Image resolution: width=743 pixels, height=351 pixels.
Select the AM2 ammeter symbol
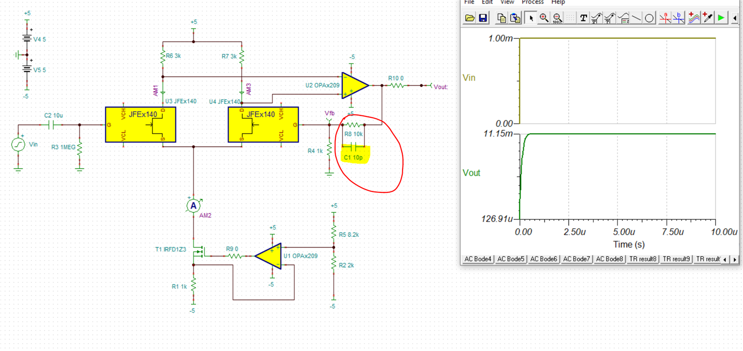click(x=194, y=205)
